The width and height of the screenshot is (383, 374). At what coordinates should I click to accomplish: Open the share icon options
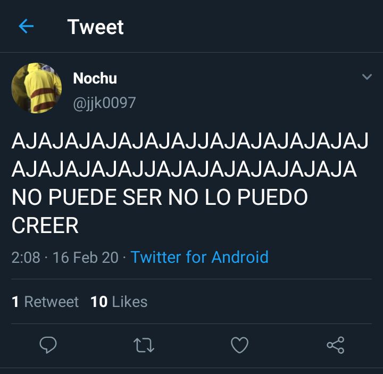coord(336,345)
